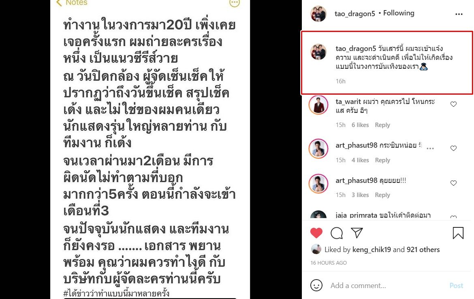Focus the Add a comment field
474x299 pixels.
[387, 285]
